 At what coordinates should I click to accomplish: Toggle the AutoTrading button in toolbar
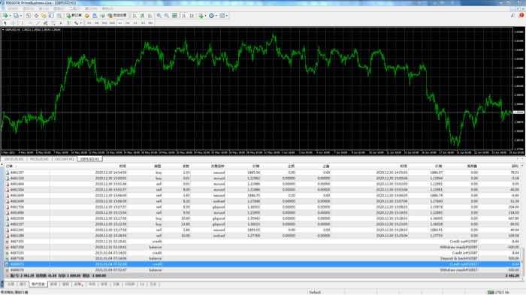[117, 16]
